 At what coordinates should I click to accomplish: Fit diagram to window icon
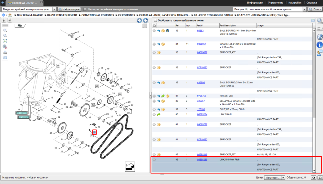5,41
